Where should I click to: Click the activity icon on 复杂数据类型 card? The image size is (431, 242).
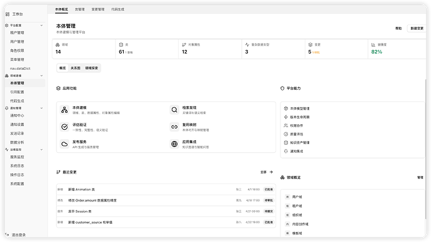247,45
